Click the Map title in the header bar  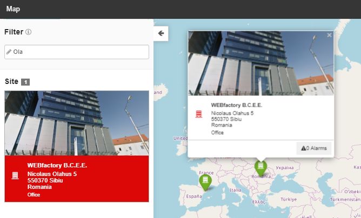[x=14, y=9]
